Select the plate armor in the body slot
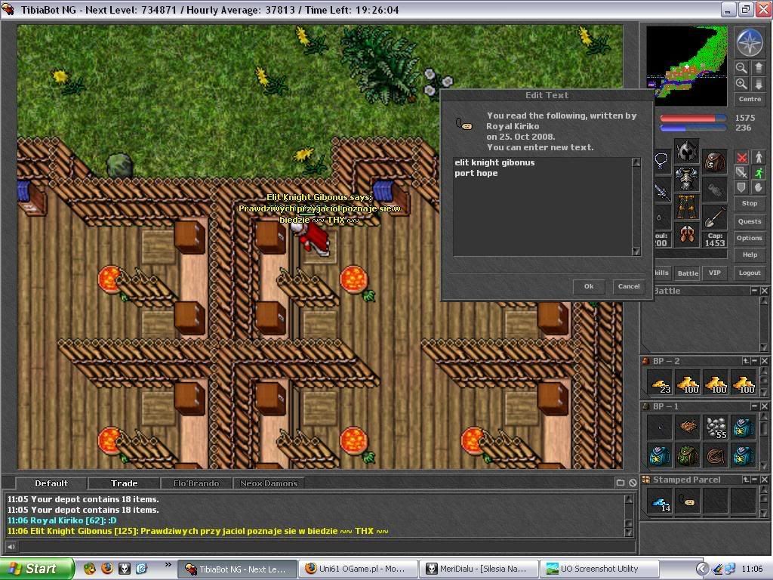Screen dimensions: 773x580 (686, 178)
